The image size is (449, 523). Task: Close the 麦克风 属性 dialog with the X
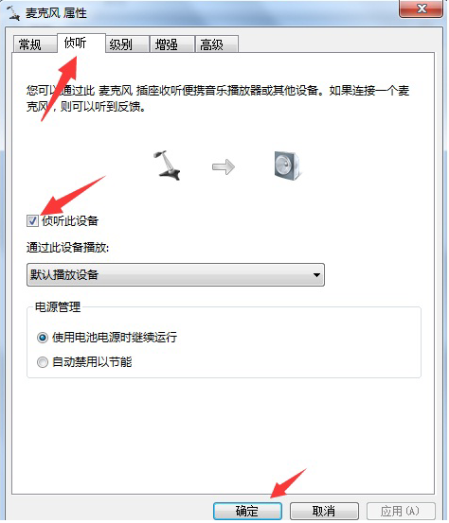(x=422, y=9)
